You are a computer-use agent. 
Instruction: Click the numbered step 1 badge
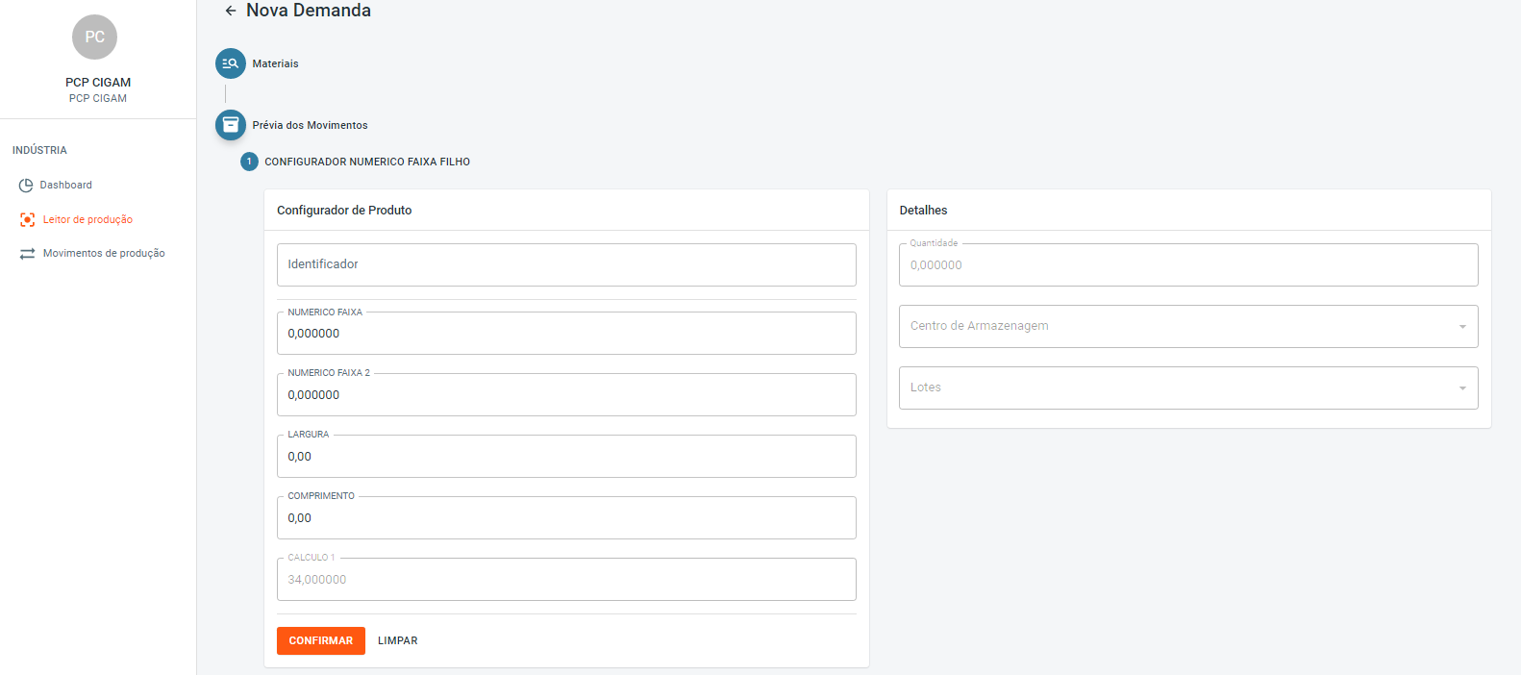coord(249,162)
